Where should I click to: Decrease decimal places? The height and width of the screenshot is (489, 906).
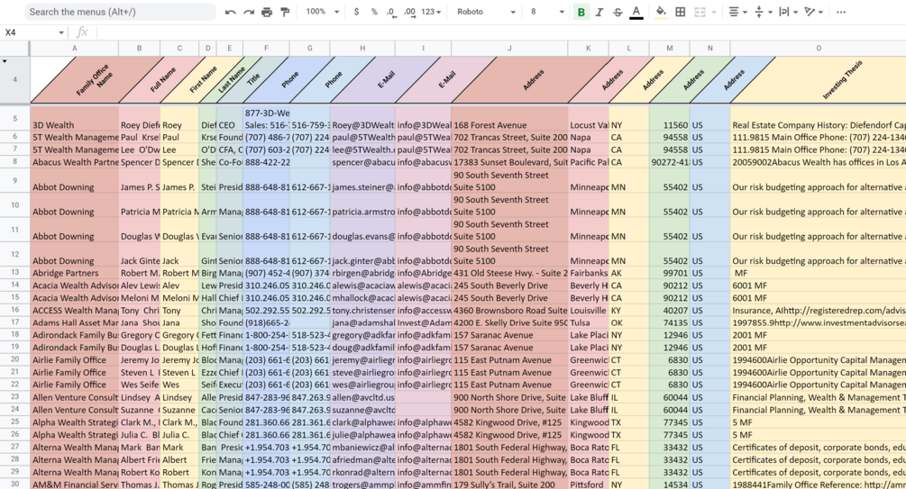point(391,12)
